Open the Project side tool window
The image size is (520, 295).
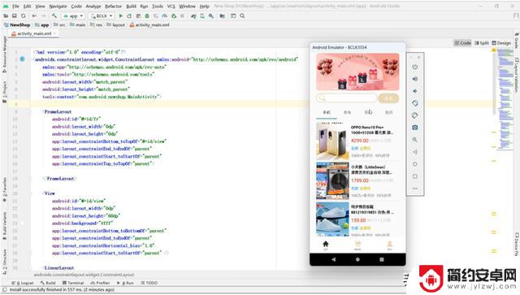point(4,92)
